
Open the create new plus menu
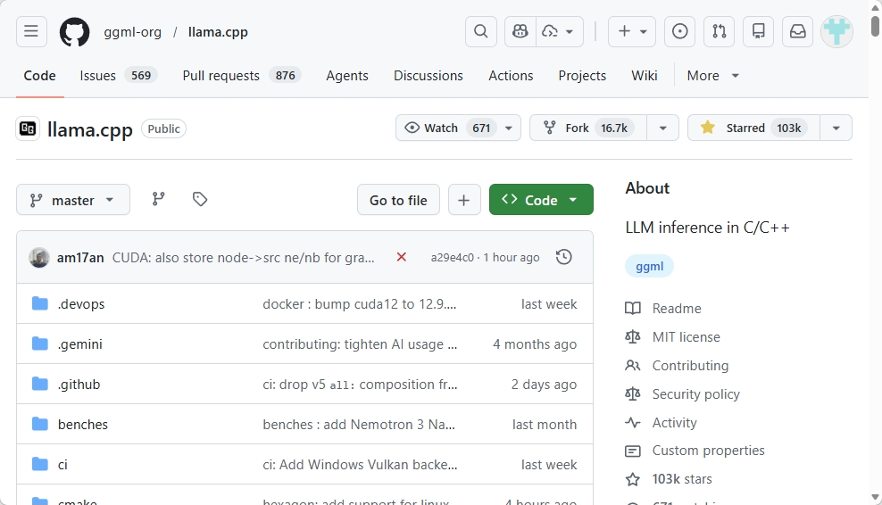pos(632,31)
